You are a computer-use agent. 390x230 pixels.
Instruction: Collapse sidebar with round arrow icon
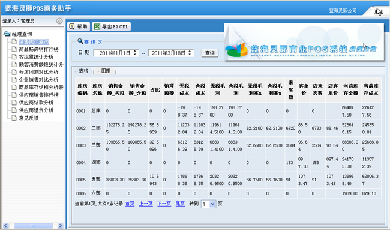pos(59,21)
